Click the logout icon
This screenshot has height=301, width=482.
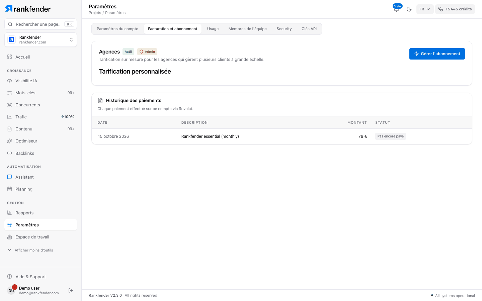[71, 290]
